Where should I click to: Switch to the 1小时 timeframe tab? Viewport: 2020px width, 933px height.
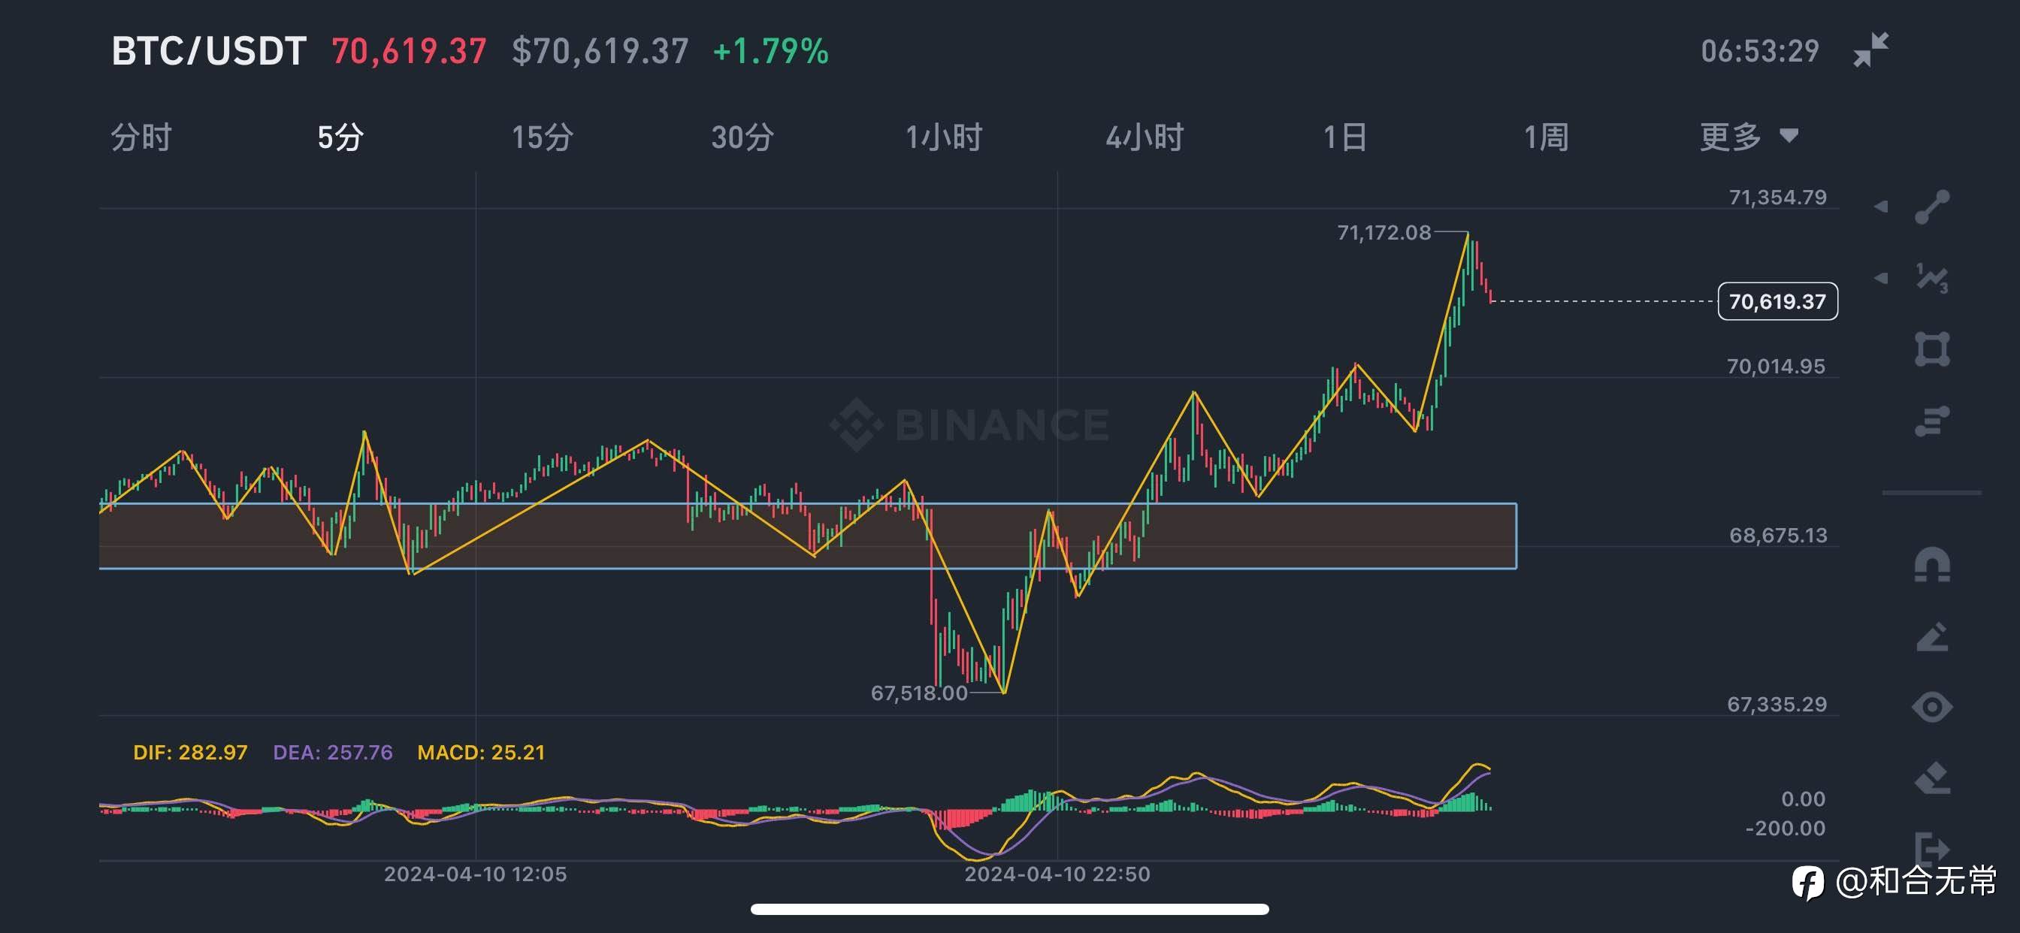[x=943, y=137]
